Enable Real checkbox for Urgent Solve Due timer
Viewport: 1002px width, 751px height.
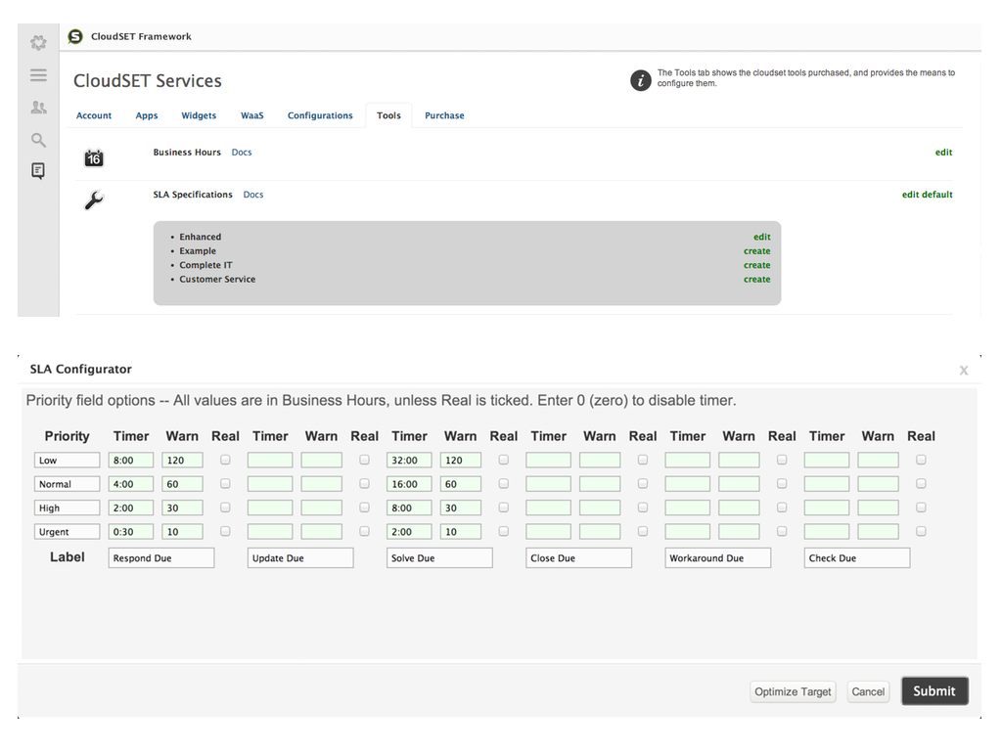(x=504, y=532)
